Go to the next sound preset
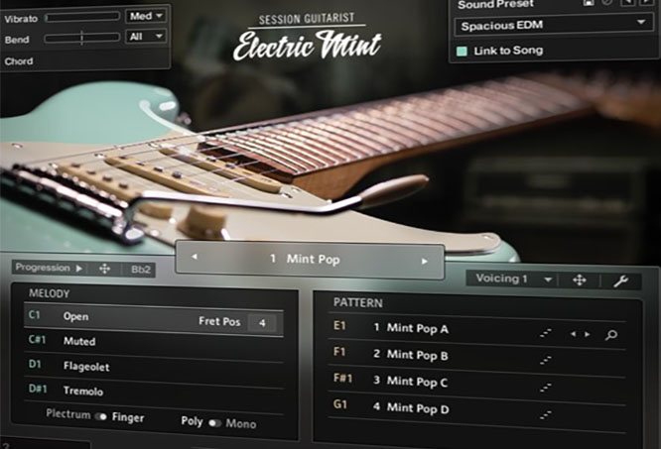The height and width of the screenshot is (449, 661). coord(646,2)
